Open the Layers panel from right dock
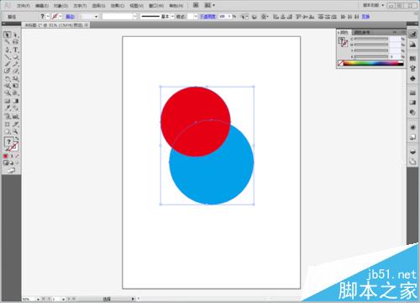This screenshot has width=420, height=303. pyautogui.click(x=412, y=151)
